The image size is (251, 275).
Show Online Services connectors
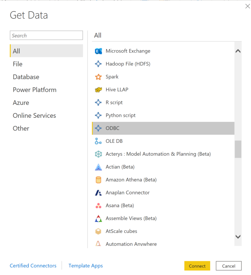click(34, 115)
